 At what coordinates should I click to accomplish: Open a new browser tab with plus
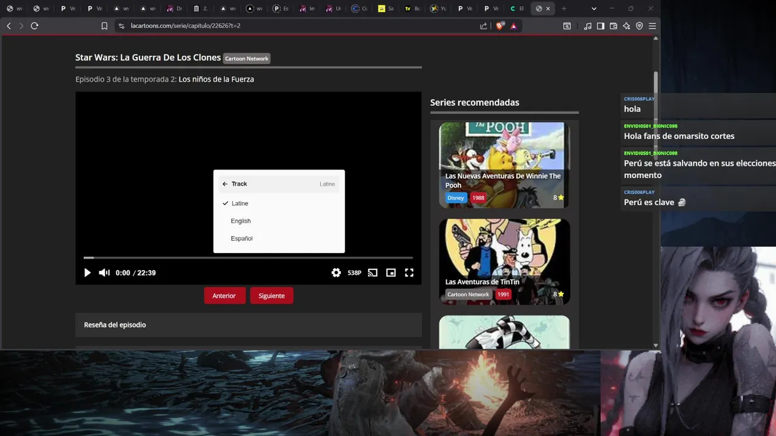click(564, 8)
